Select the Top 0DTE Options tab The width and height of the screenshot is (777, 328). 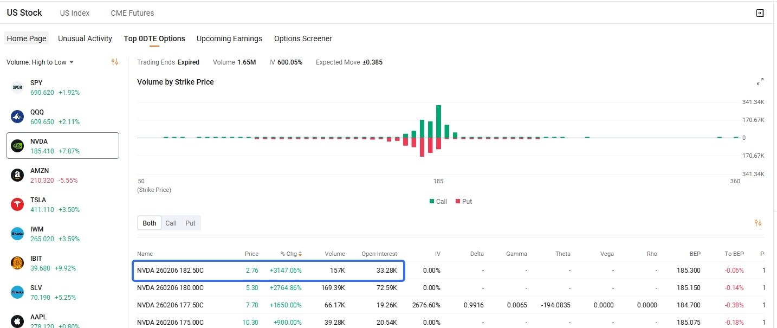154,38
